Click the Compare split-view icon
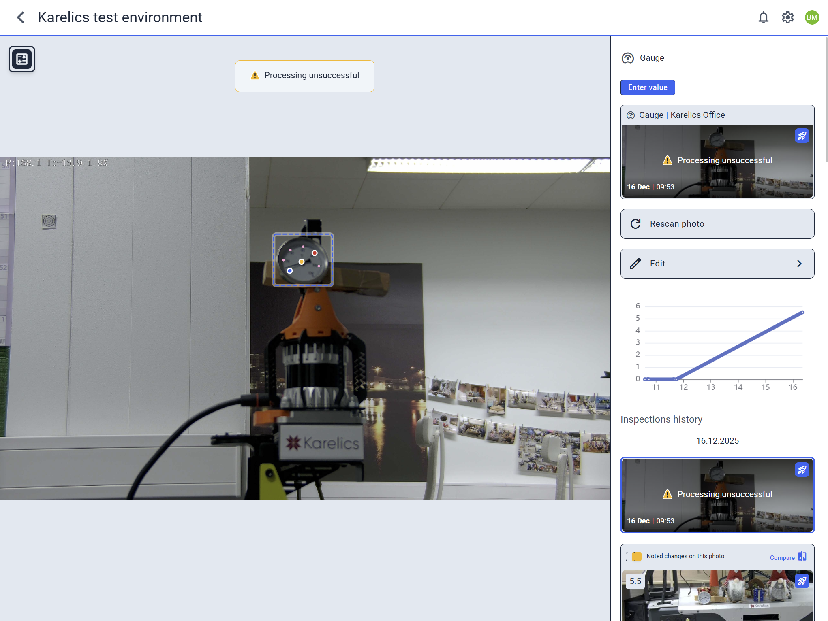This screenshot has height=621, width=828. pos(802,557)
